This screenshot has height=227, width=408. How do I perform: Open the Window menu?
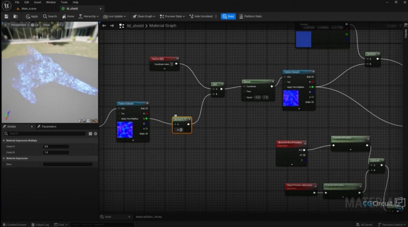click(51, 2)
